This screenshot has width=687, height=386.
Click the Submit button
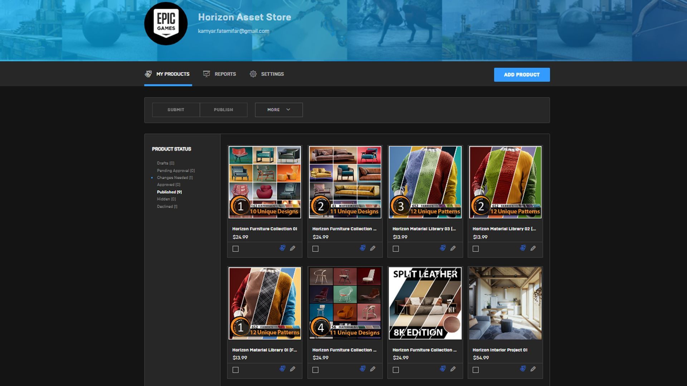[x=176, y=110]
